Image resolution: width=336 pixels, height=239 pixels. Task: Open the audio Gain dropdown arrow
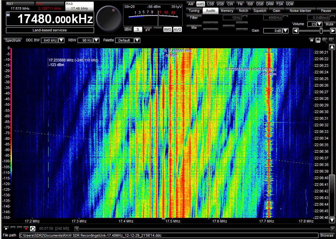[286, 31]
